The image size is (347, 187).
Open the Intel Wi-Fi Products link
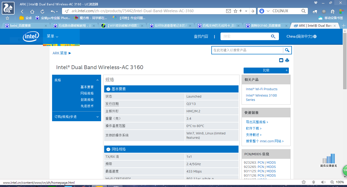[261, 89]
